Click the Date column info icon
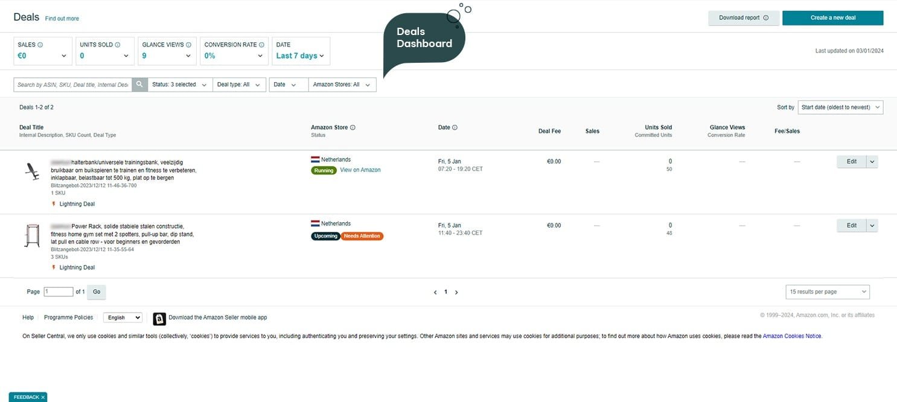This screenshot has width=897, height=402. (455, 127)
